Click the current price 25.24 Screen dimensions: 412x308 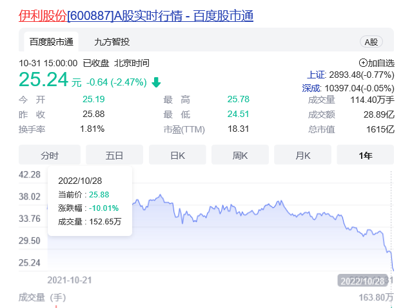44,80
